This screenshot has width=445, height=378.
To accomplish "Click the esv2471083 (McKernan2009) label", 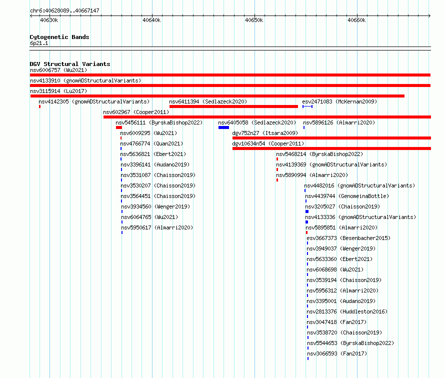I will coord(339,101).
